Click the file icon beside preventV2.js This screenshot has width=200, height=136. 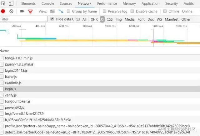point(2,108)
